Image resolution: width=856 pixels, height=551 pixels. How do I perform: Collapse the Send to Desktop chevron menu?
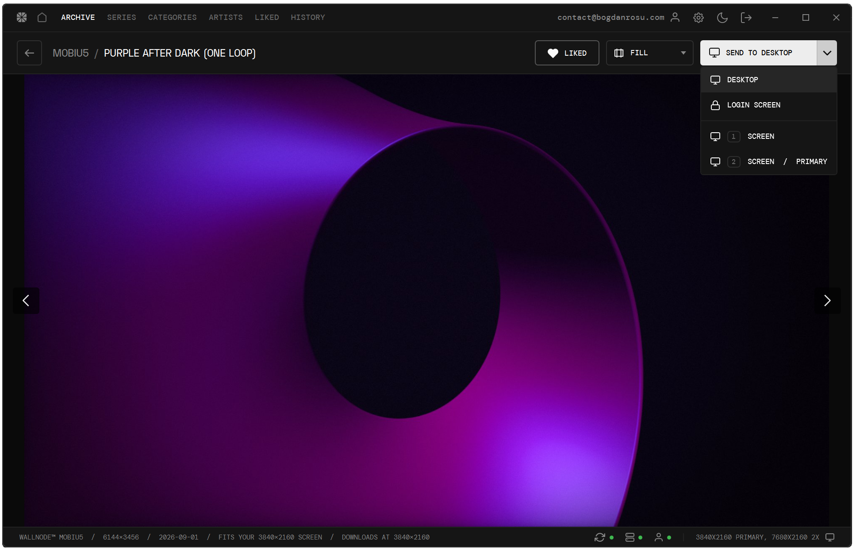[x=827, y=53]
